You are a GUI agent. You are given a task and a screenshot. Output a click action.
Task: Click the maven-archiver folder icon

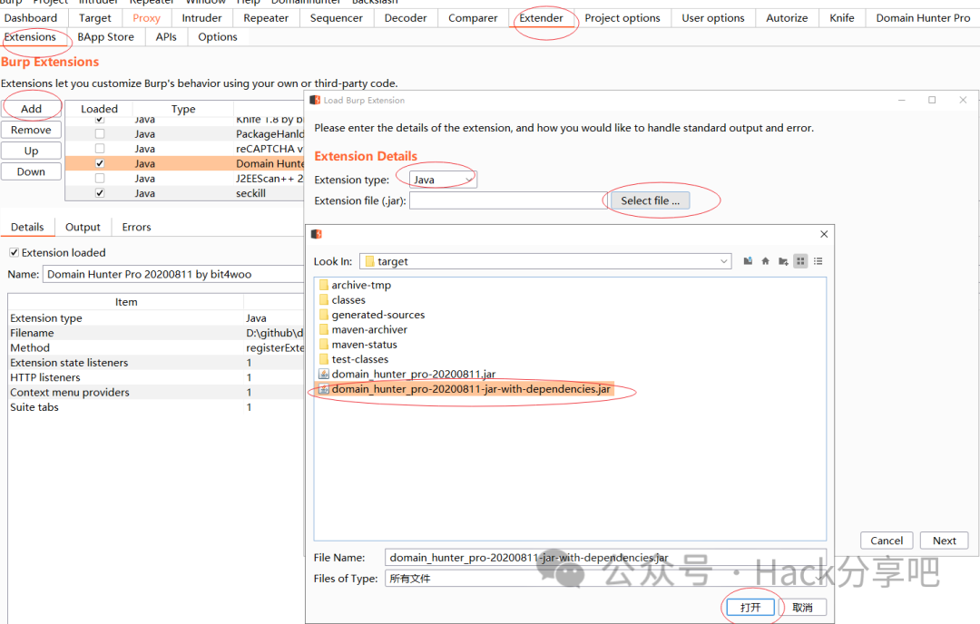coord(324,329)
